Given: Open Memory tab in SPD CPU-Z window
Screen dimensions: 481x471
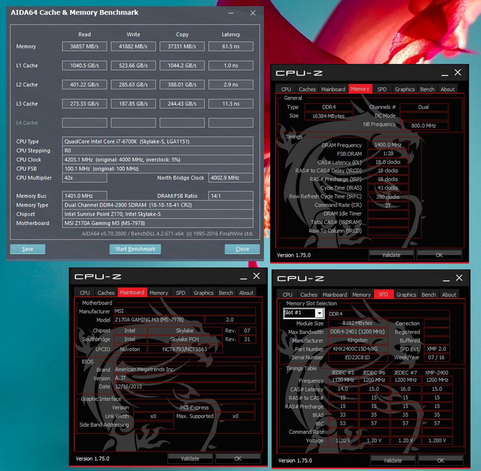Looking at the screenshot, I should [x=361, y=295].
